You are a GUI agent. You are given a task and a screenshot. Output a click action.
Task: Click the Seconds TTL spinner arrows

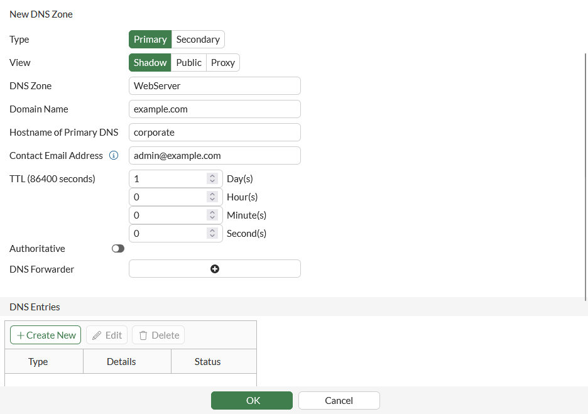coord(212,234)
